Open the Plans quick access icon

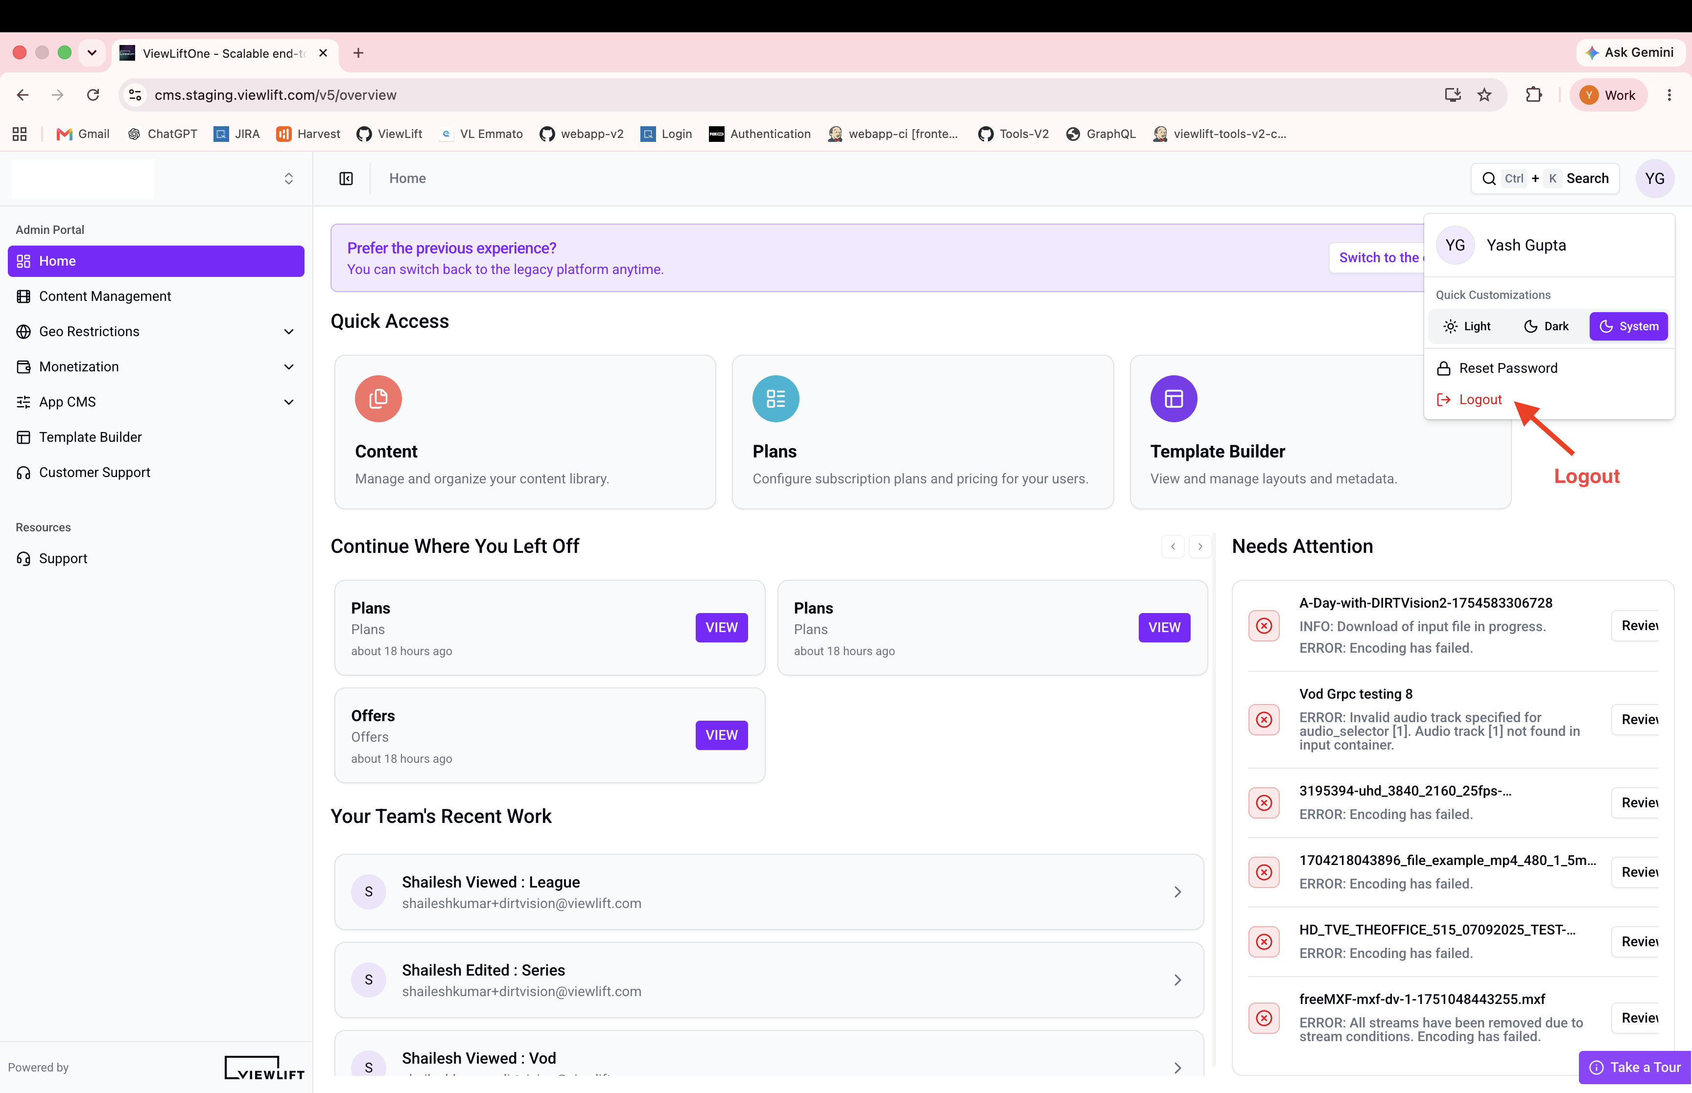point(775,399)
